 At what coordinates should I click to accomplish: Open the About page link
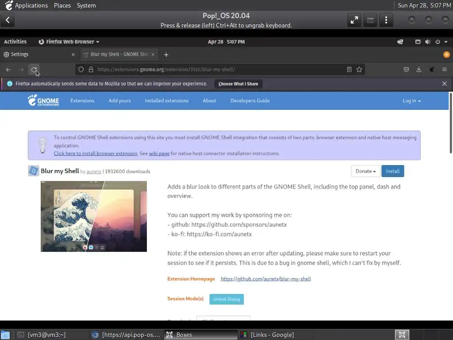[x=209, y=100]
